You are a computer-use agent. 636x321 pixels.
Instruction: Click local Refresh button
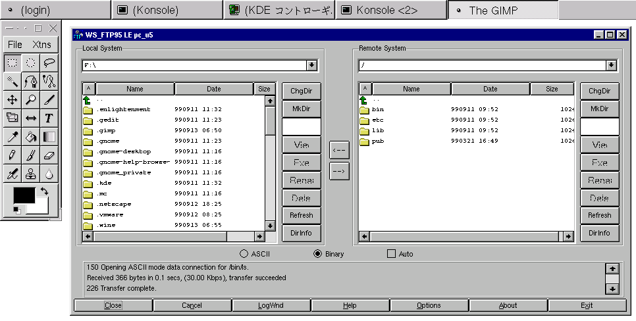click(x=302, y=215)
